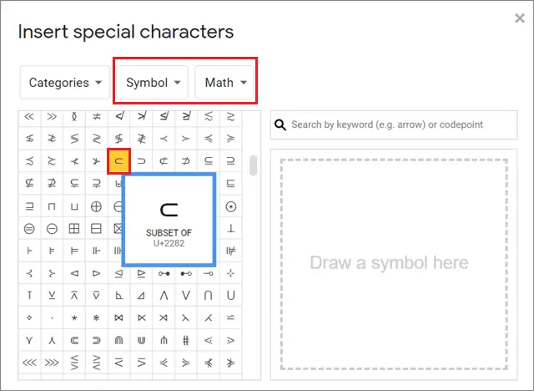Close the Insert special characters dialog

(x=520, y=18)
